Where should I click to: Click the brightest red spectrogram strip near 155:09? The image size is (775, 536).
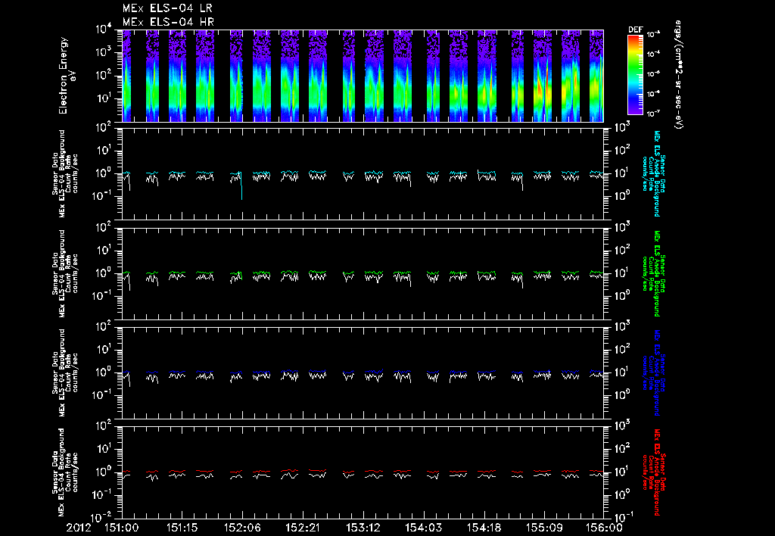click(x=543, y=76)
